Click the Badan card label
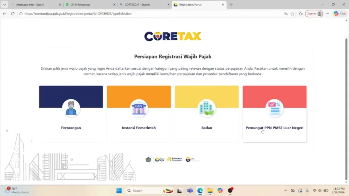Image resolution: width=349 pixels, height=196 pixels. pos(207,128)
